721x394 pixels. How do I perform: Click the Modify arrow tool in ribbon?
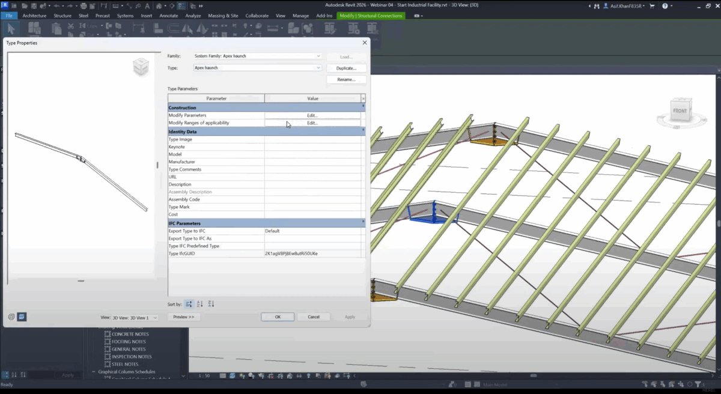coord(11,29)
